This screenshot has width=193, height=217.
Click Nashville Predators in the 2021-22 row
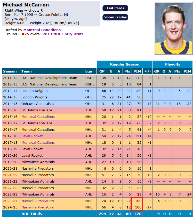click(37, 175)
